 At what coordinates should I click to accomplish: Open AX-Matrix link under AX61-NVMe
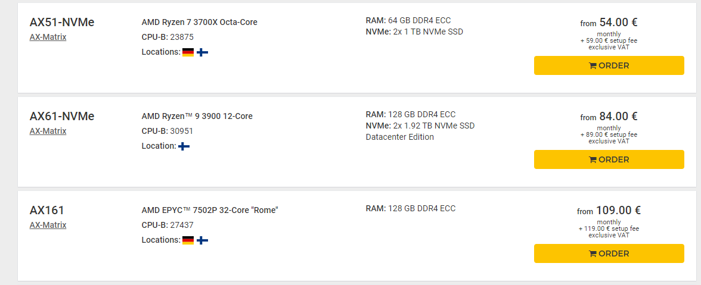tap(48, 131)
